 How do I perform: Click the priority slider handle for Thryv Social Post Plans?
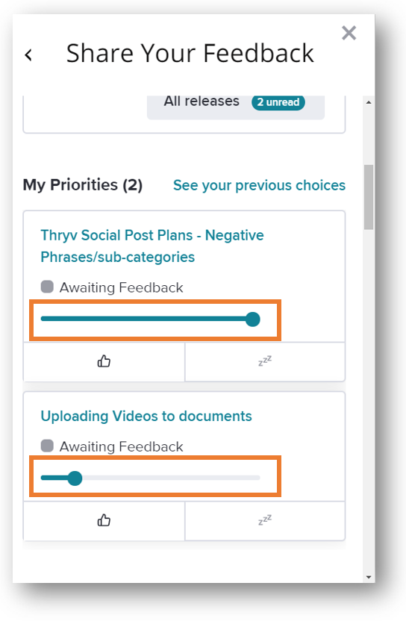tap(253, 319)
